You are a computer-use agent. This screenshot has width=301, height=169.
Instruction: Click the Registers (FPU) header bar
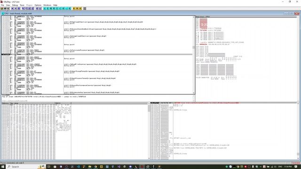tap(246, 17)
